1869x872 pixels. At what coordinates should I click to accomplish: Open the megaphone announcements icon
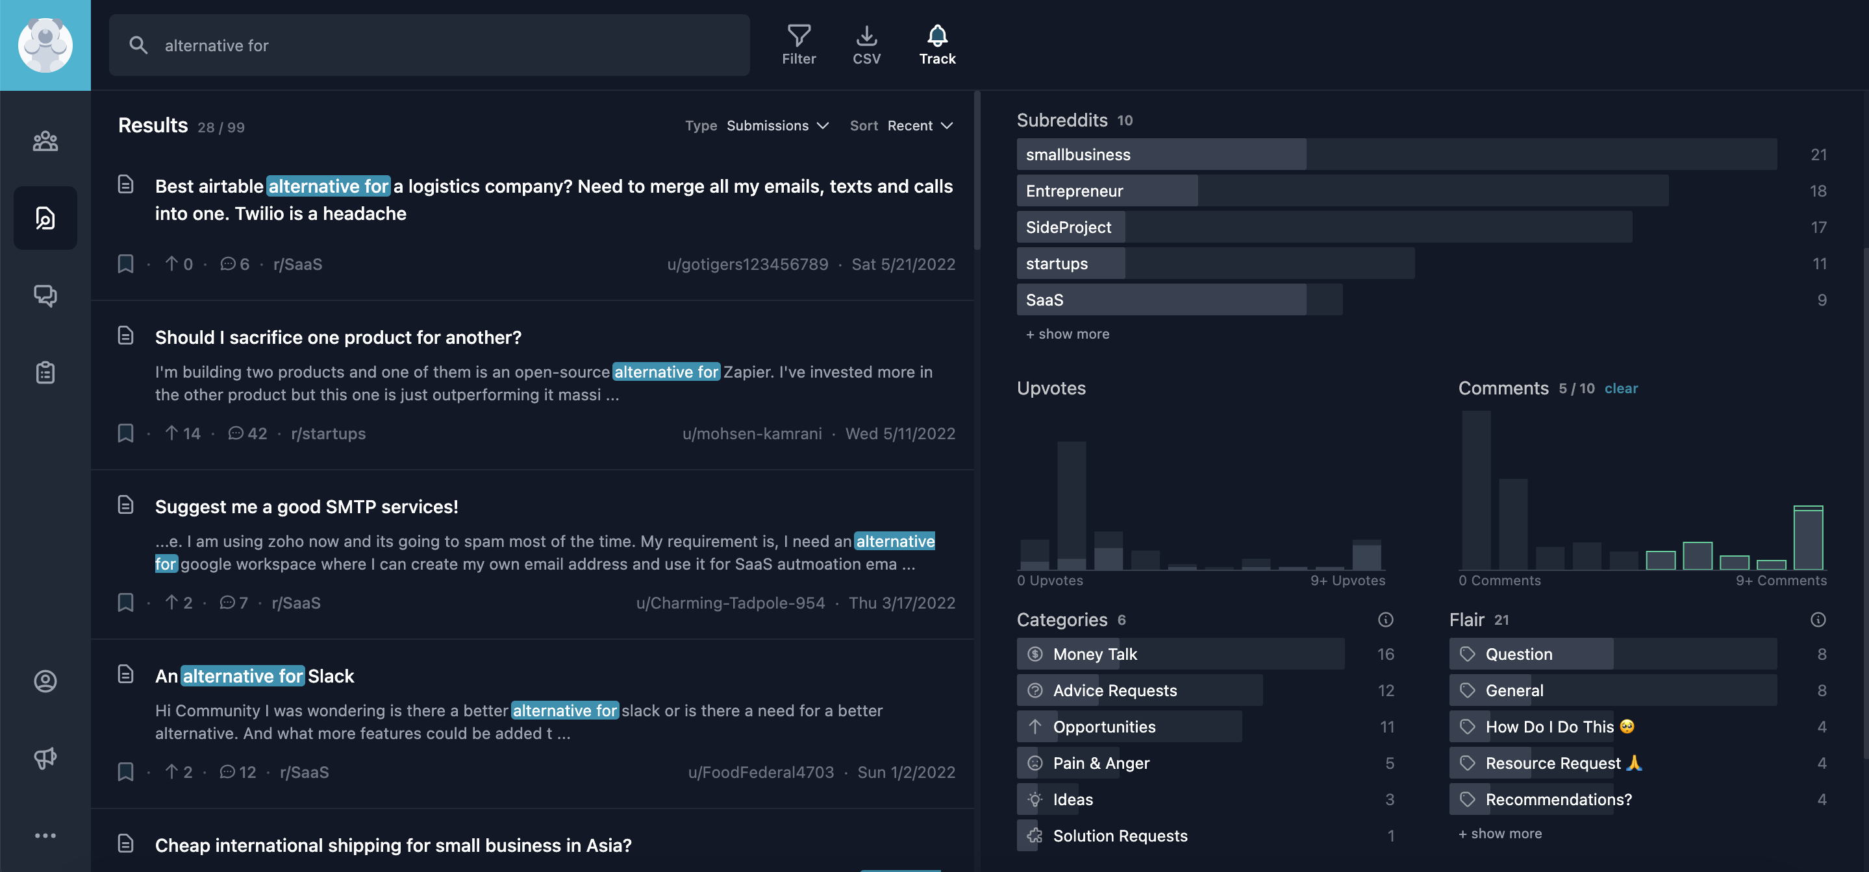tap(45, 758)
